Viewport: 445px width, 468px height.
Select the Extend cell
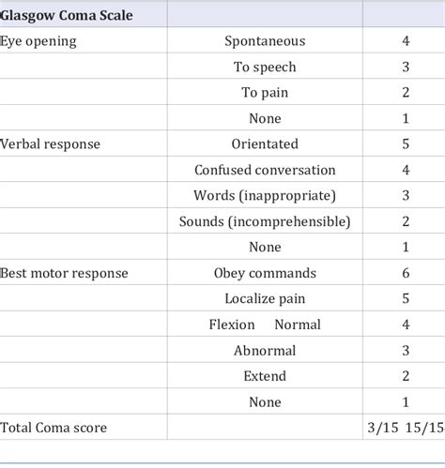click(x=265, y=376)
